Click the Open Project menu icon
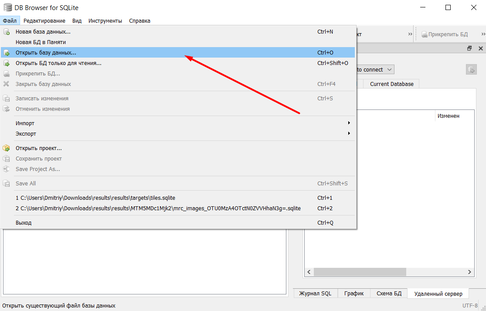 tap(6, 148)
